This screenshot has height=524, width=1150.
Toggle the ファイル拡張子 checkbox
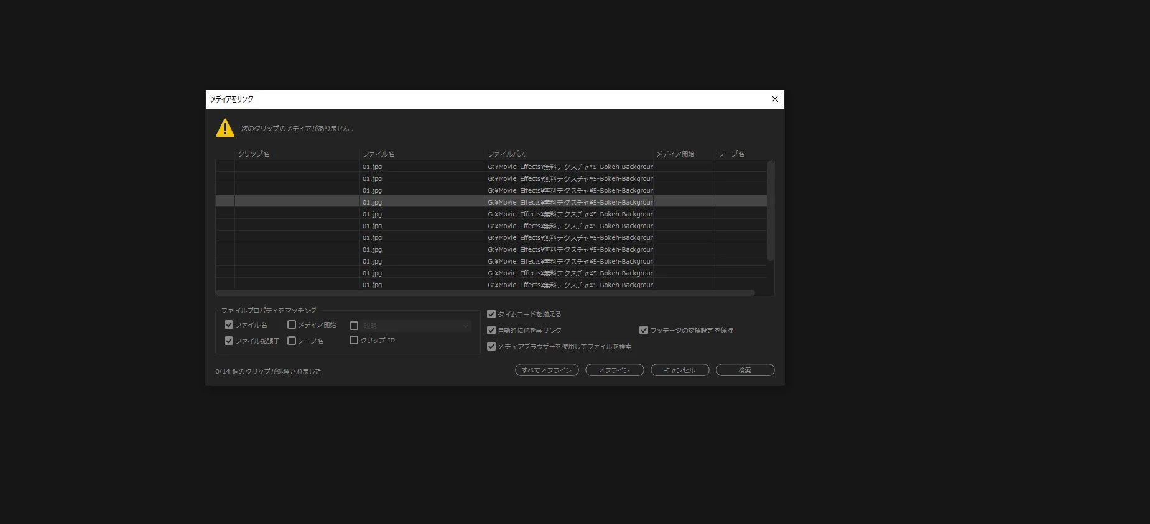pyautogui.click(x=229, y=341)
